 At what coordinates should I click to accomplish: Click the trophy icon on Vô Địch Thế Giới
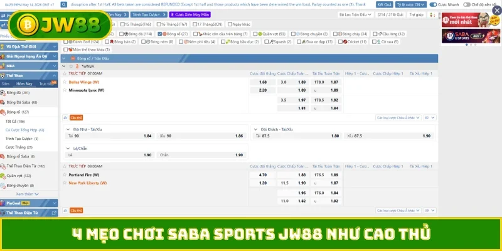click(3, 46)
